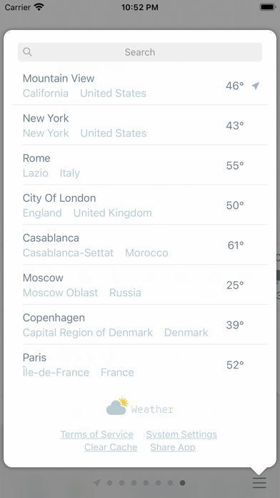
Task: Choose City Of London entry
Action: pos(140,205)
